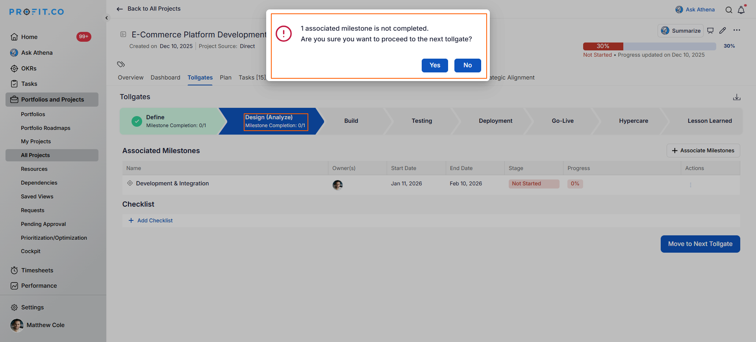Open the Development & Integration milestone

172,183
